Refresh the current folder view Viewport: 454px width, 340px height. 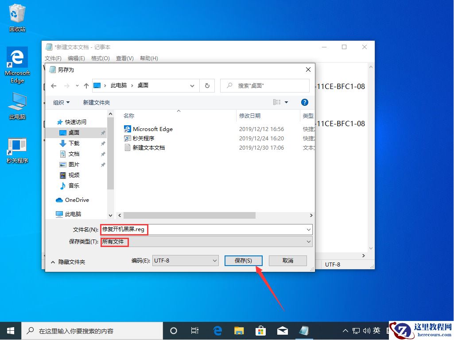click(x=207, y=85)
